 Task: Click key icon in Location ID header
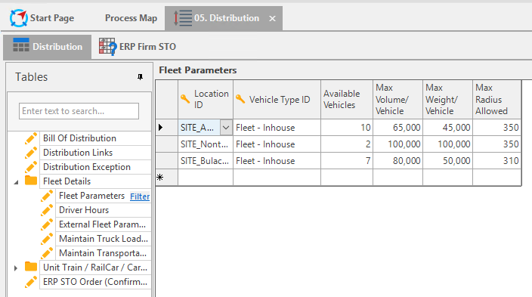coord(185,99)
